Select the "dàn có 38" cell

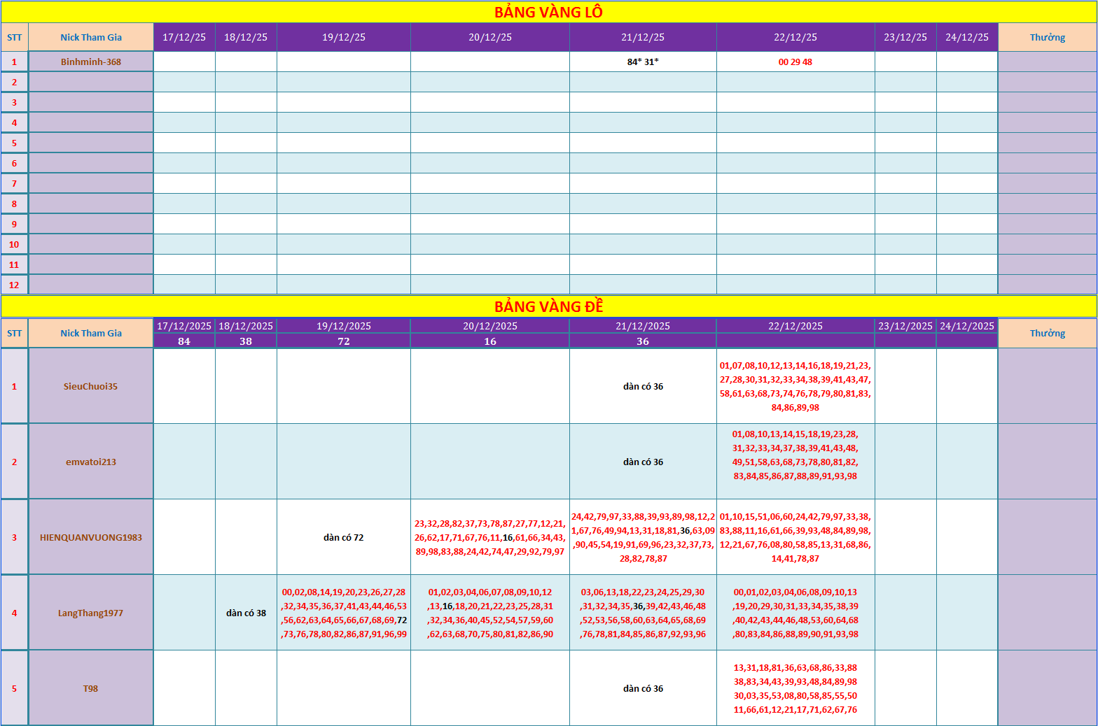pos(246,613)
